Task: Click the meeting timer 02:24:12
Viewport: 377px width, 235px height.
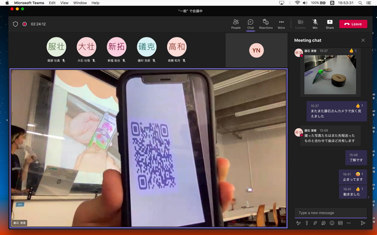Action: click(38, 24)
